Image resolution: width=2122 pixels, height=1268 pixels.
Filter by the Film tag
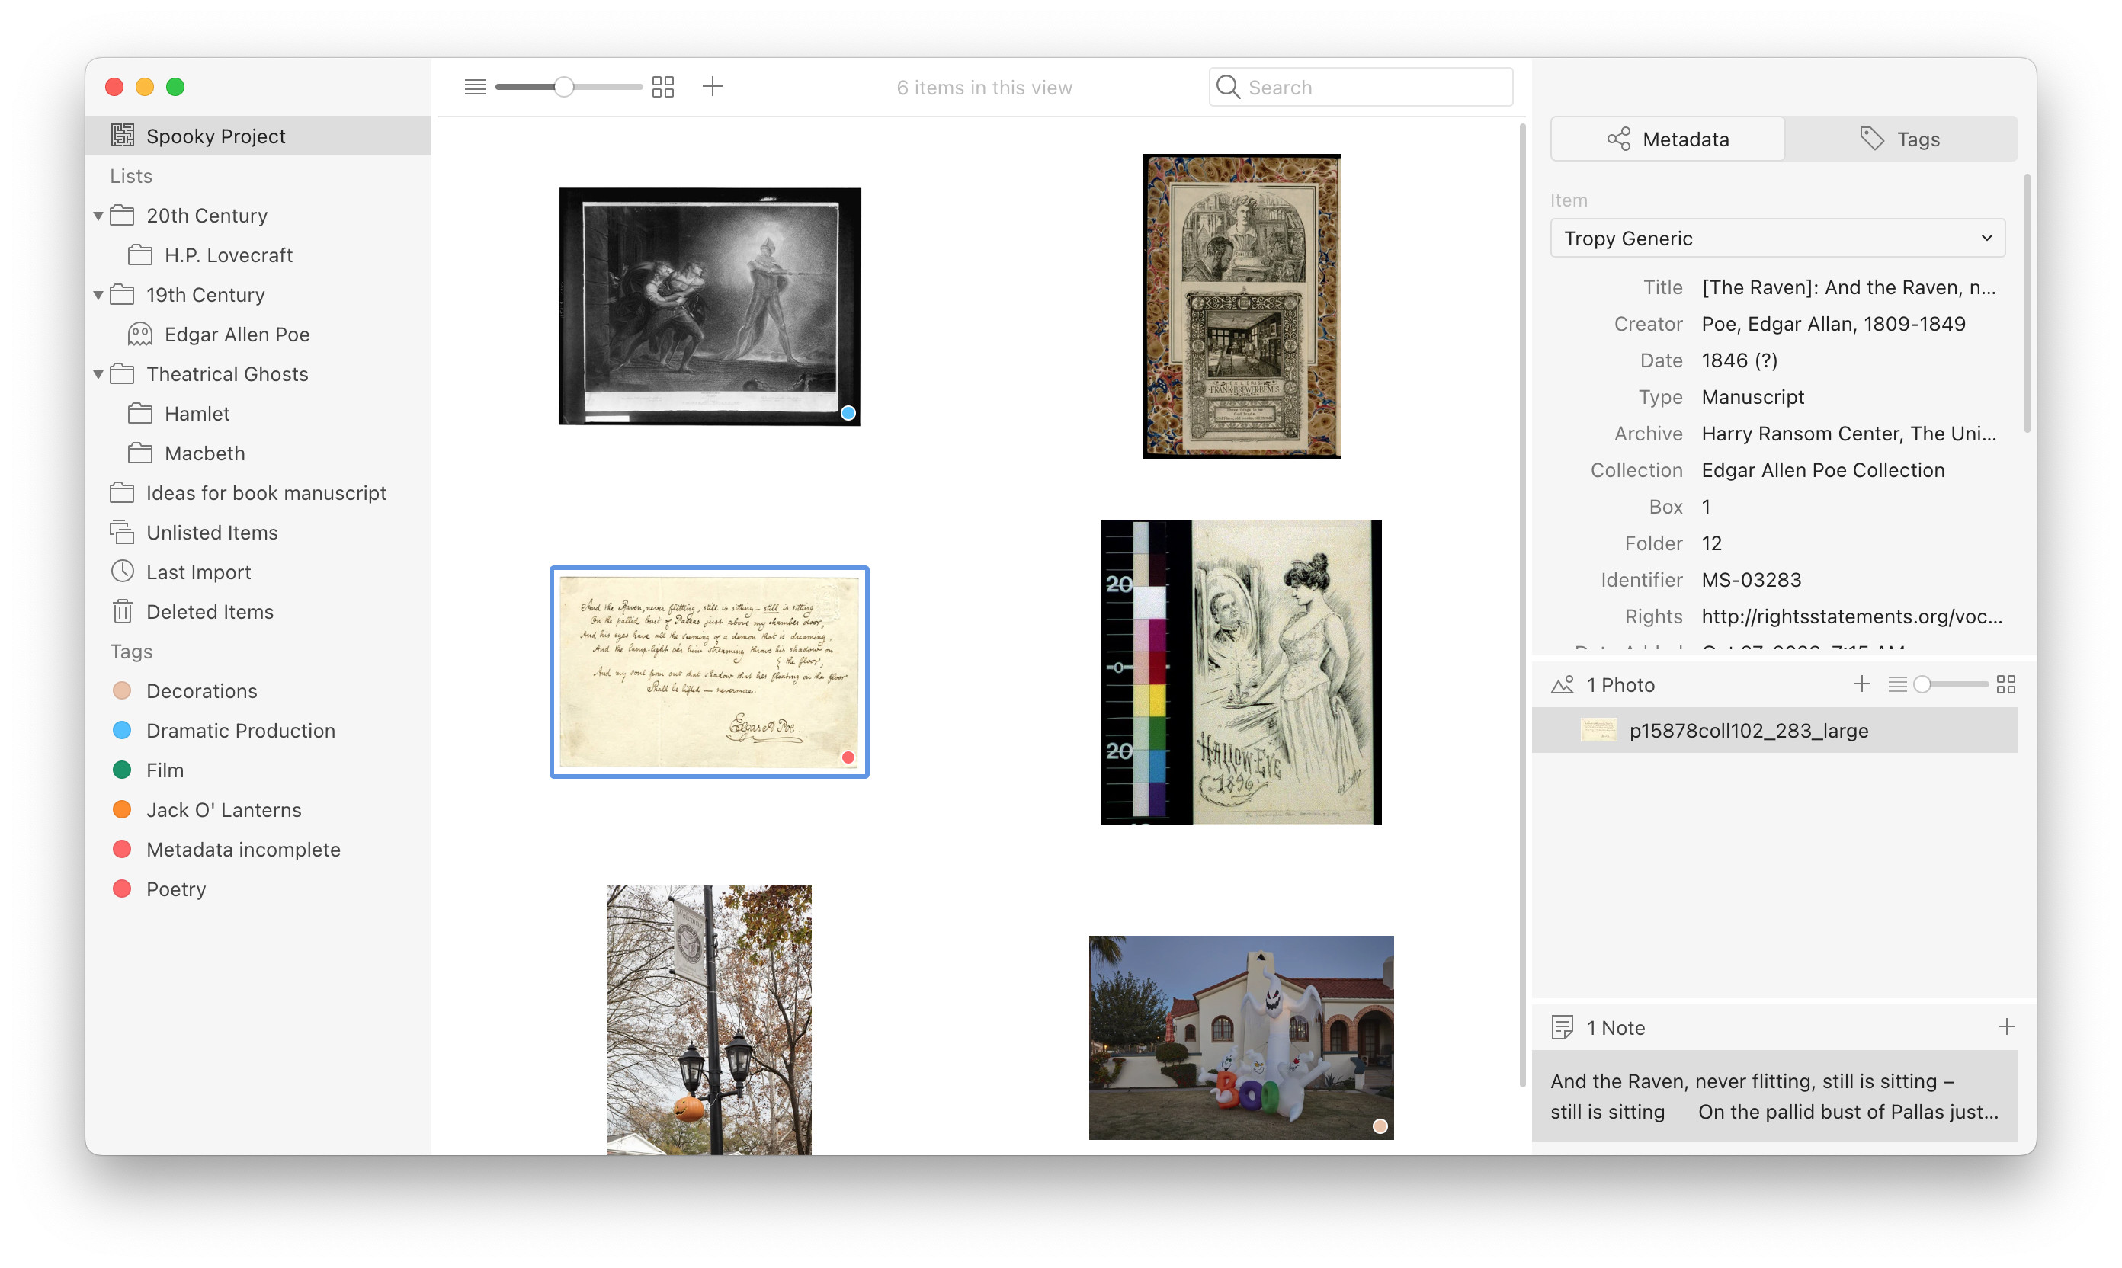(x=258, y=770)
